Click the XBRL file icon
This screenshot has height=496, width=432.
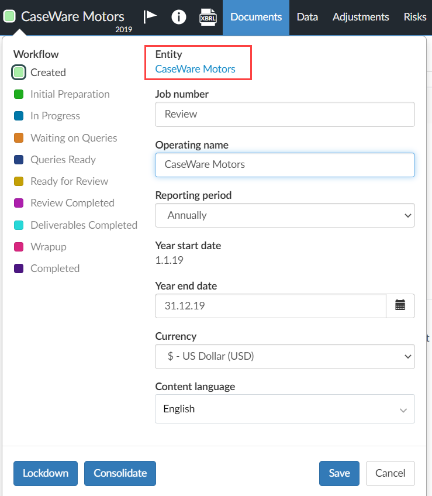pyautogui.click(x=207, y=17)
